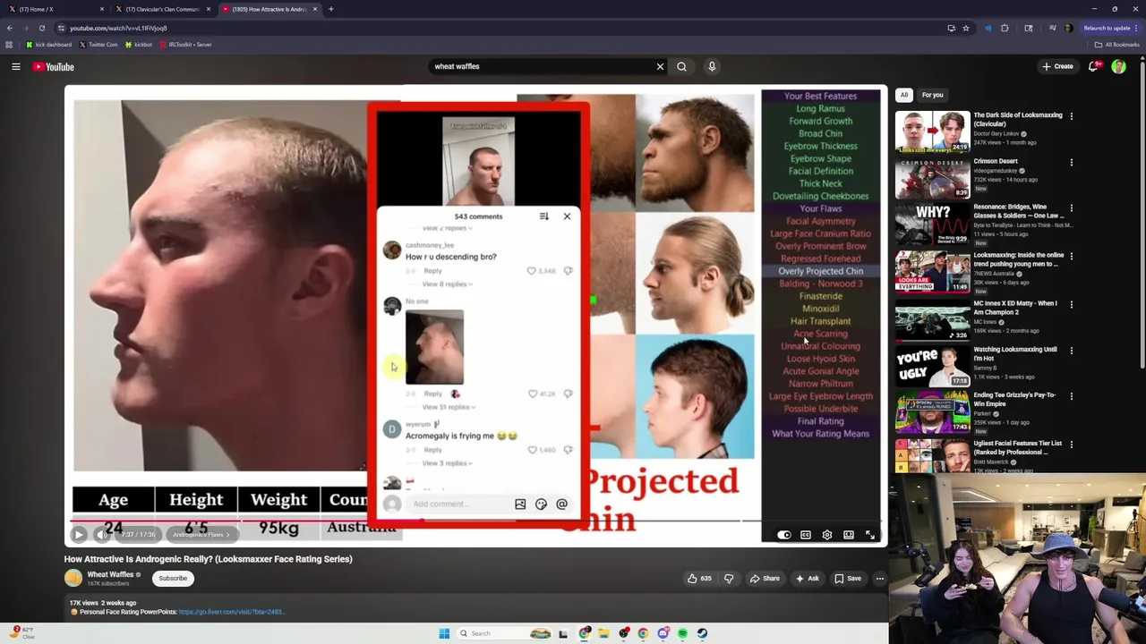1146x644 pixels.
Task: Start voice search with microphone
Action: pyautogui.click(x=712, y=66)
